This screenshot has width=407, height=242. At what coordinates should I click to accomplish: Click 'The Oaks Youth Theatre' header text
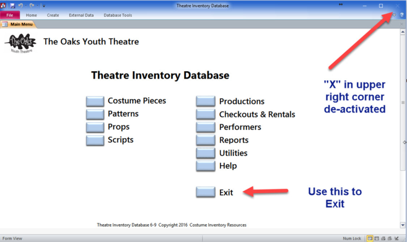(91, 41)
